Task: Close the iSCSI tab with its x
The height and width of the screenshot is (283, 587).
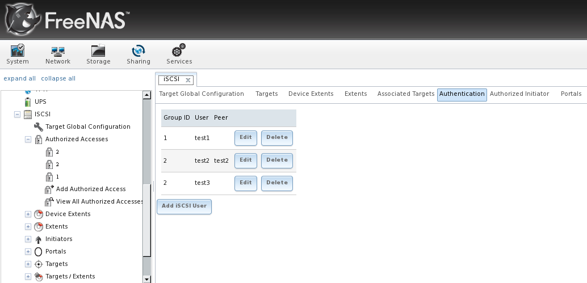Action: (x=188, y=80)
